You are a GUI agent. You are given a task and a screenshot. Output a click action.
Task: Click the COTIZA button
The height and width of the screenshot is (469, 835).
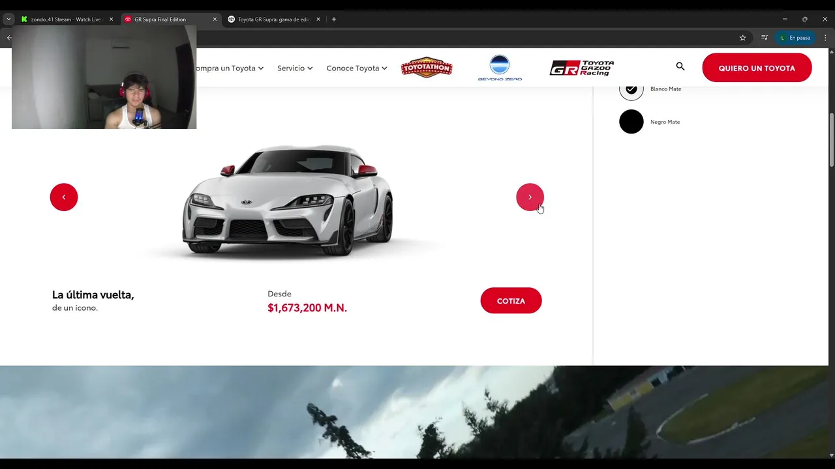click(511, 301)
